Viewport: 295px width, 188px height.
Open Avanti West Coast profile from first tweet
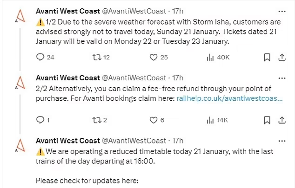pyautogui.click(x=67, y=11)
